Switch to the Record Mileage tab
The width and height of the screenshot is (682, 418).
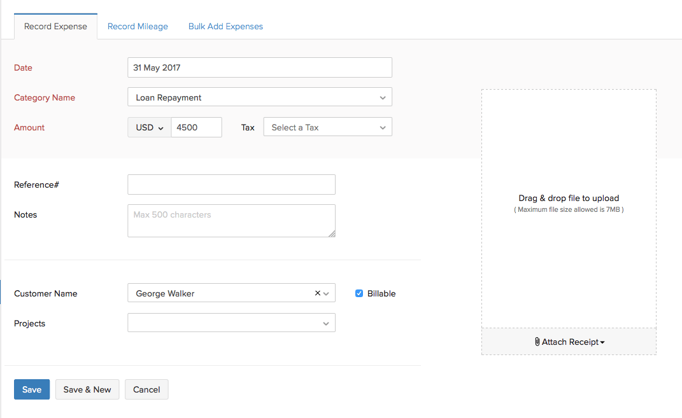point(138,27)
